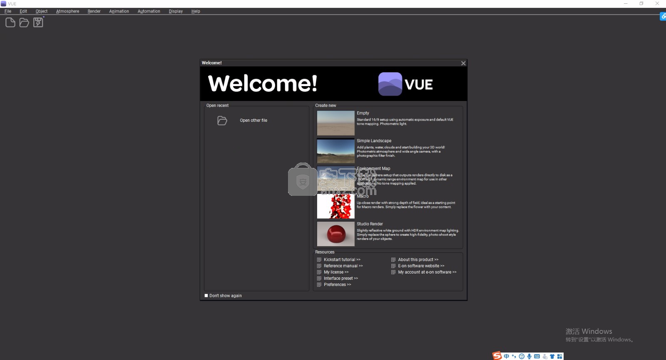Click the New scene toolbar icon
Screen dimensions: 666x360
(x=10, y=22)
